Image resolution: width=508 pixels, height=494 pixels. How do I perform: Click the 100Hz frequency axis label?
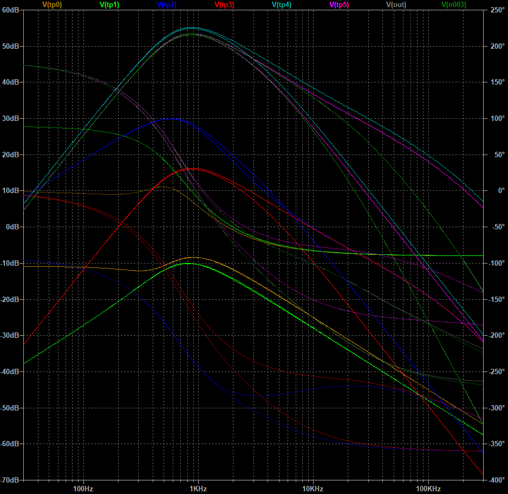click(83, 489)
